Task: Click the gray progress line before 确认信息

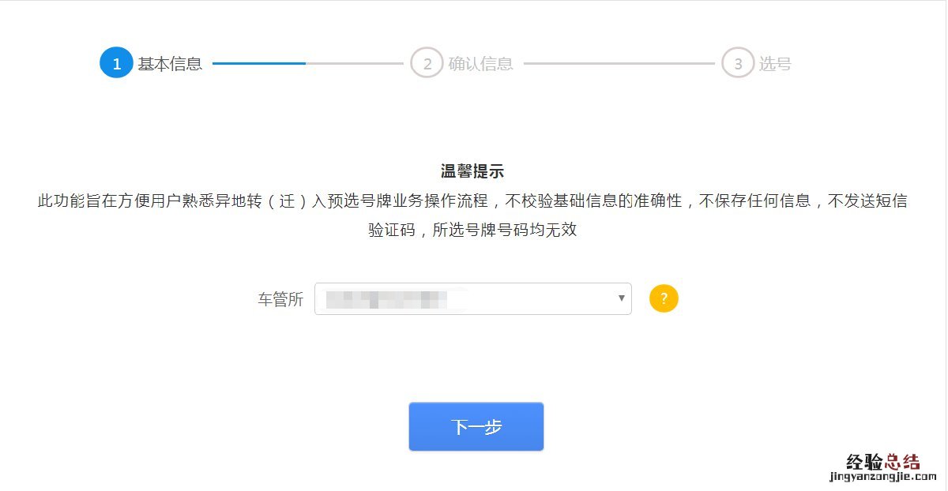Action: point(355,63)
